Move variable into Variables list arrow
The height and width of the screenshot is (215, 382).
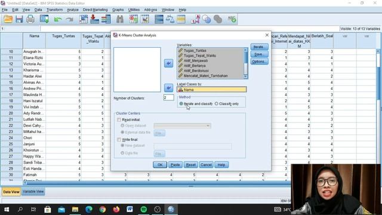click(168, 63)
